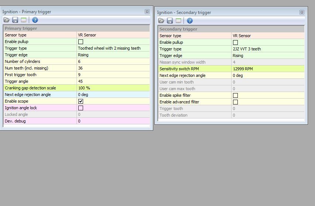Close the Ignition - Primary trigger window
Viewport: 315px width, 206px height.
[x=147, y=12]
